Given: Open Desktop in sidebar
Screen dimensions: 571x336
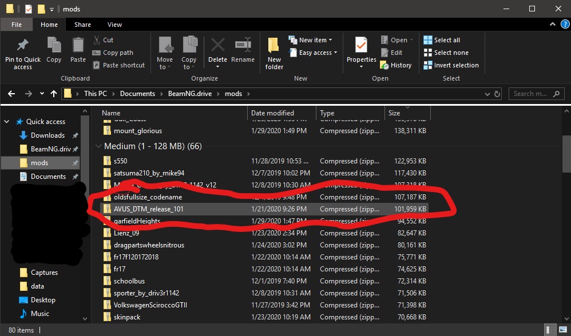Looking at the screenshot, I should click(x=38, y=300).
